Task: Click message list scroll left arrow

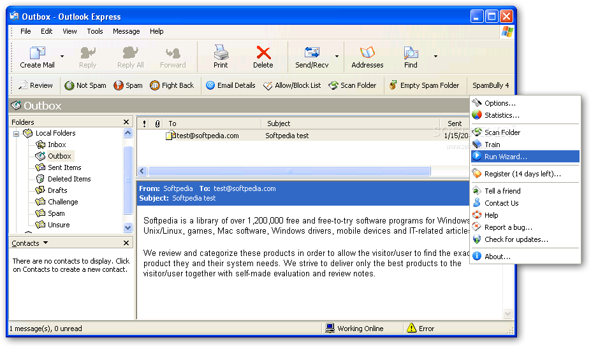Action: [142, 171]
